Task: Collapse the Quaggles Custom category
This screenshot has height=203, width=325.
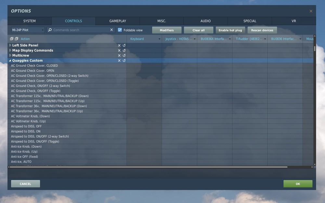Action: pos(10,60)
